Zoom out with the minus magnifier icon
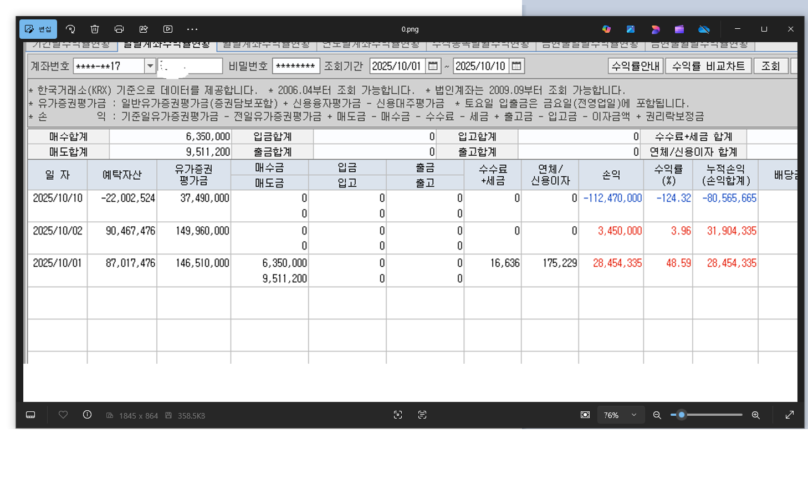This screenshot has height=479, width=808. 657,415
